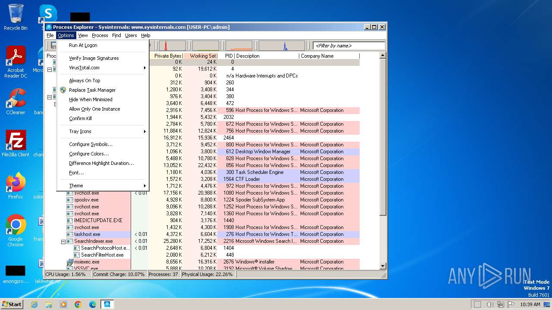Image resolution: width=552 pixels, height=310 pixels.
Task: Click the volume icon in system tray
Action: click(x=490, y=304)
